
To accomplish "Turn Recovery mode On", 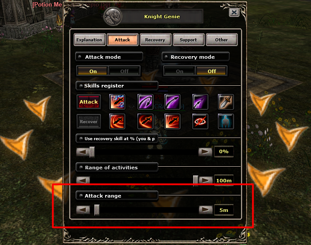I will [179, 71].
